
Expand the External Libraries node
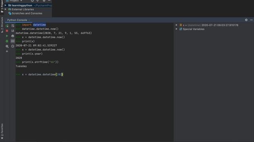[6, 9]
